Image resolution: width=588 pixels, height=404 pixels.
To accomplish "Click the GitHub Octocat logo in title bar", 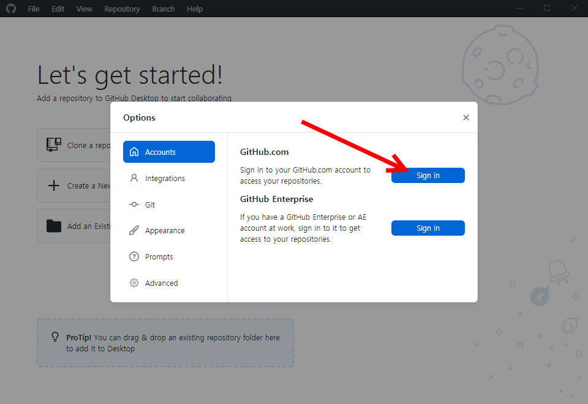I will click(x=11, y=8).
